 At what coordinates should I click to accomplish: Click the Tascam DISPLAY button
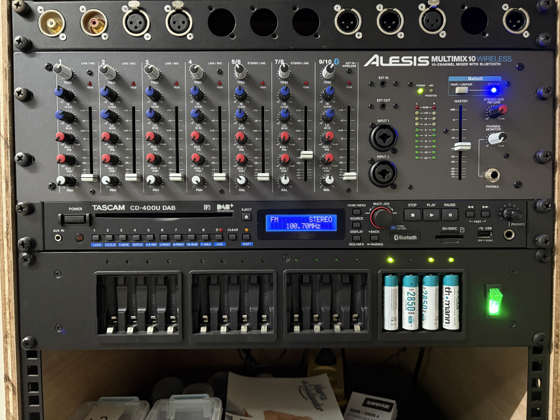[357, 238]
